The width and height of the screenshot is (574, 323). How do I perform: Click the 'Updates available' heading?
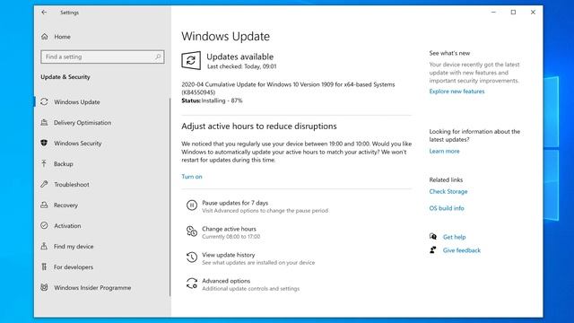click(x=239, y=57)
